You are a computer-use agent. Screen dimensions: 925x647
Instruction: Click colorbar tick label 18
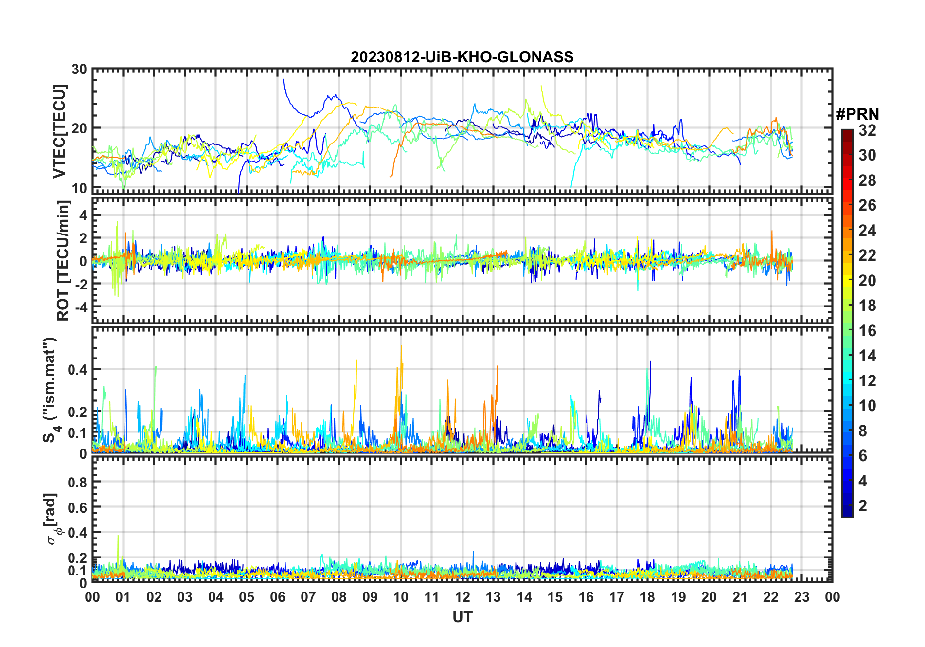coord(867,306)
